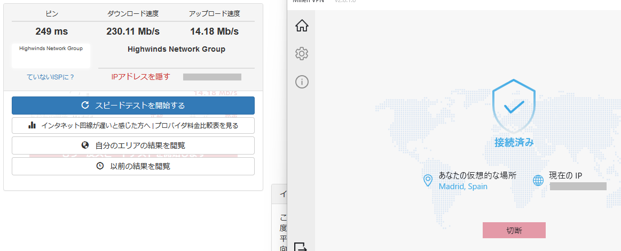The height and width of the screenshot is (251, 621).
Task: Click the 14.18 Mb/s upload speed value
Action: click(214, 31)
